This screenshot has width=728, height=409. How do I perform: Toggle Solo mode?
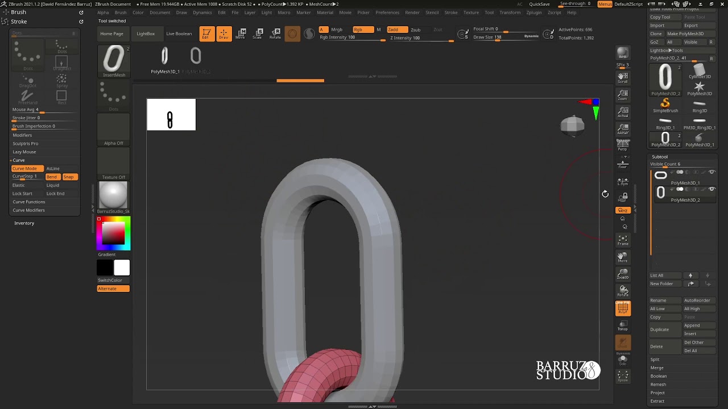pyautogui.click(x=622, y=360)
